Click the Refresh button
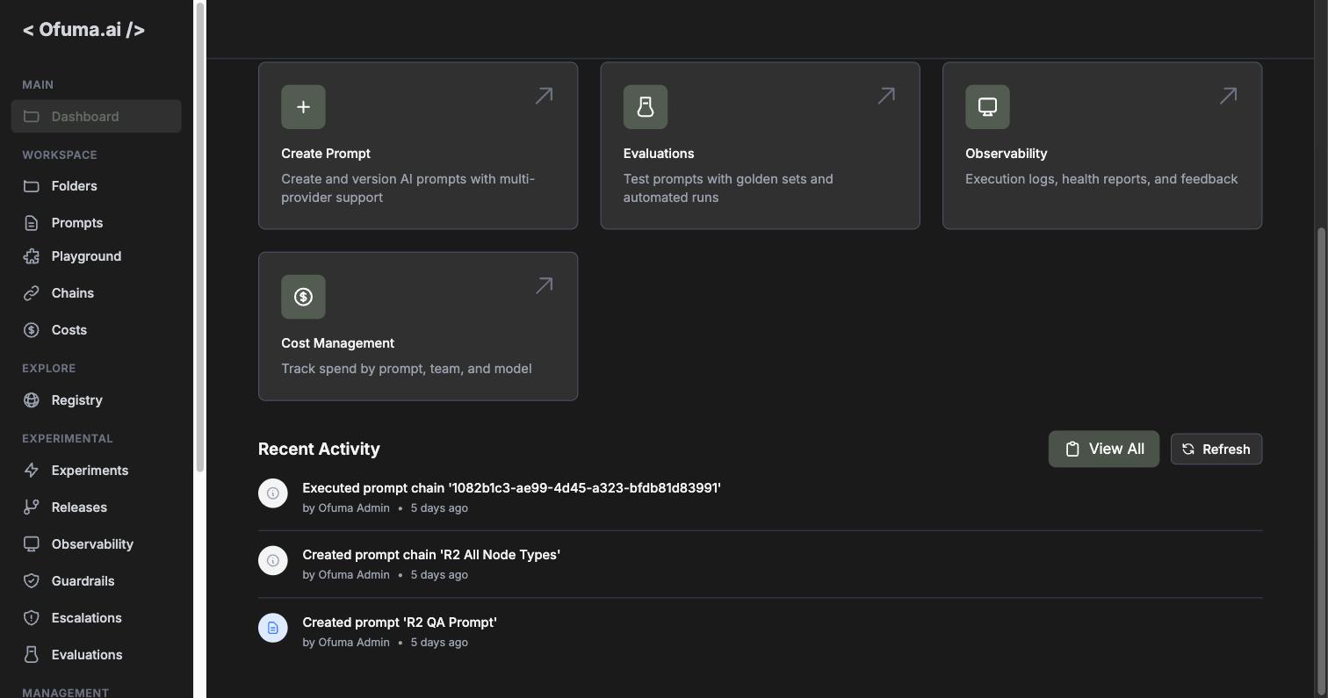The height and width of the screenshot is (698, 1328). coord(1216,450)
